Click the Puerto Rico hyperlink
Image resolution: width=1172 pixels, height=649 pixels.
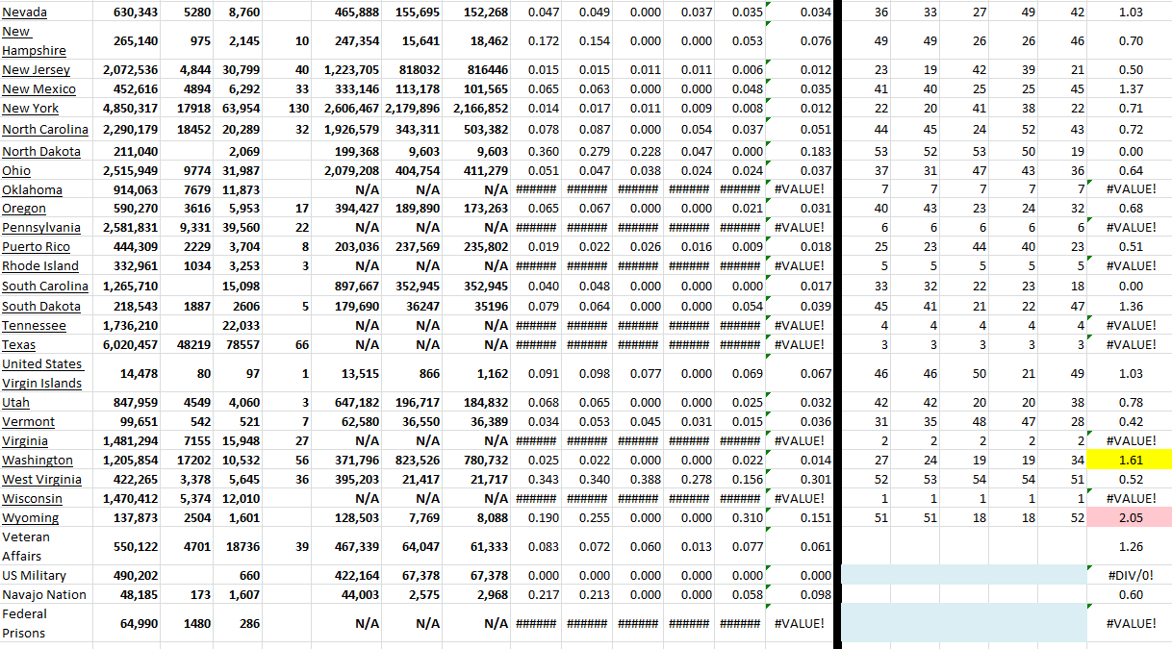(36, 247)
